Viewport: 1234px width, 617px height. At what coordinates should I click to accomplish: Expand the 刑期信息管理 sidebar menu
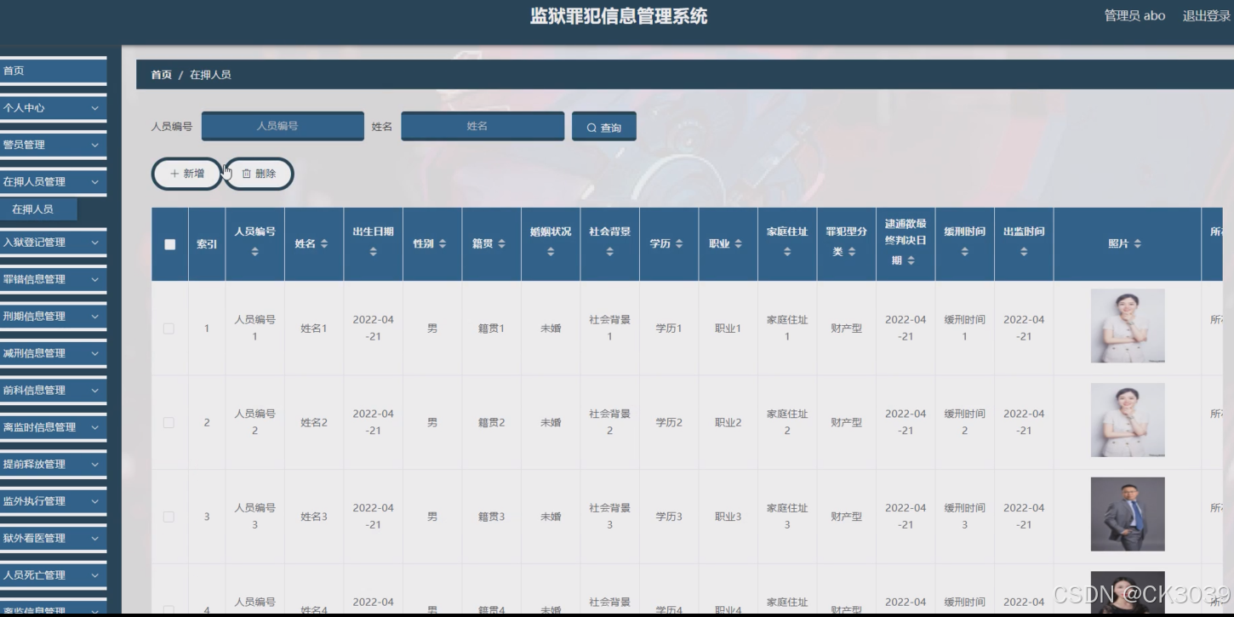point(53,316)
